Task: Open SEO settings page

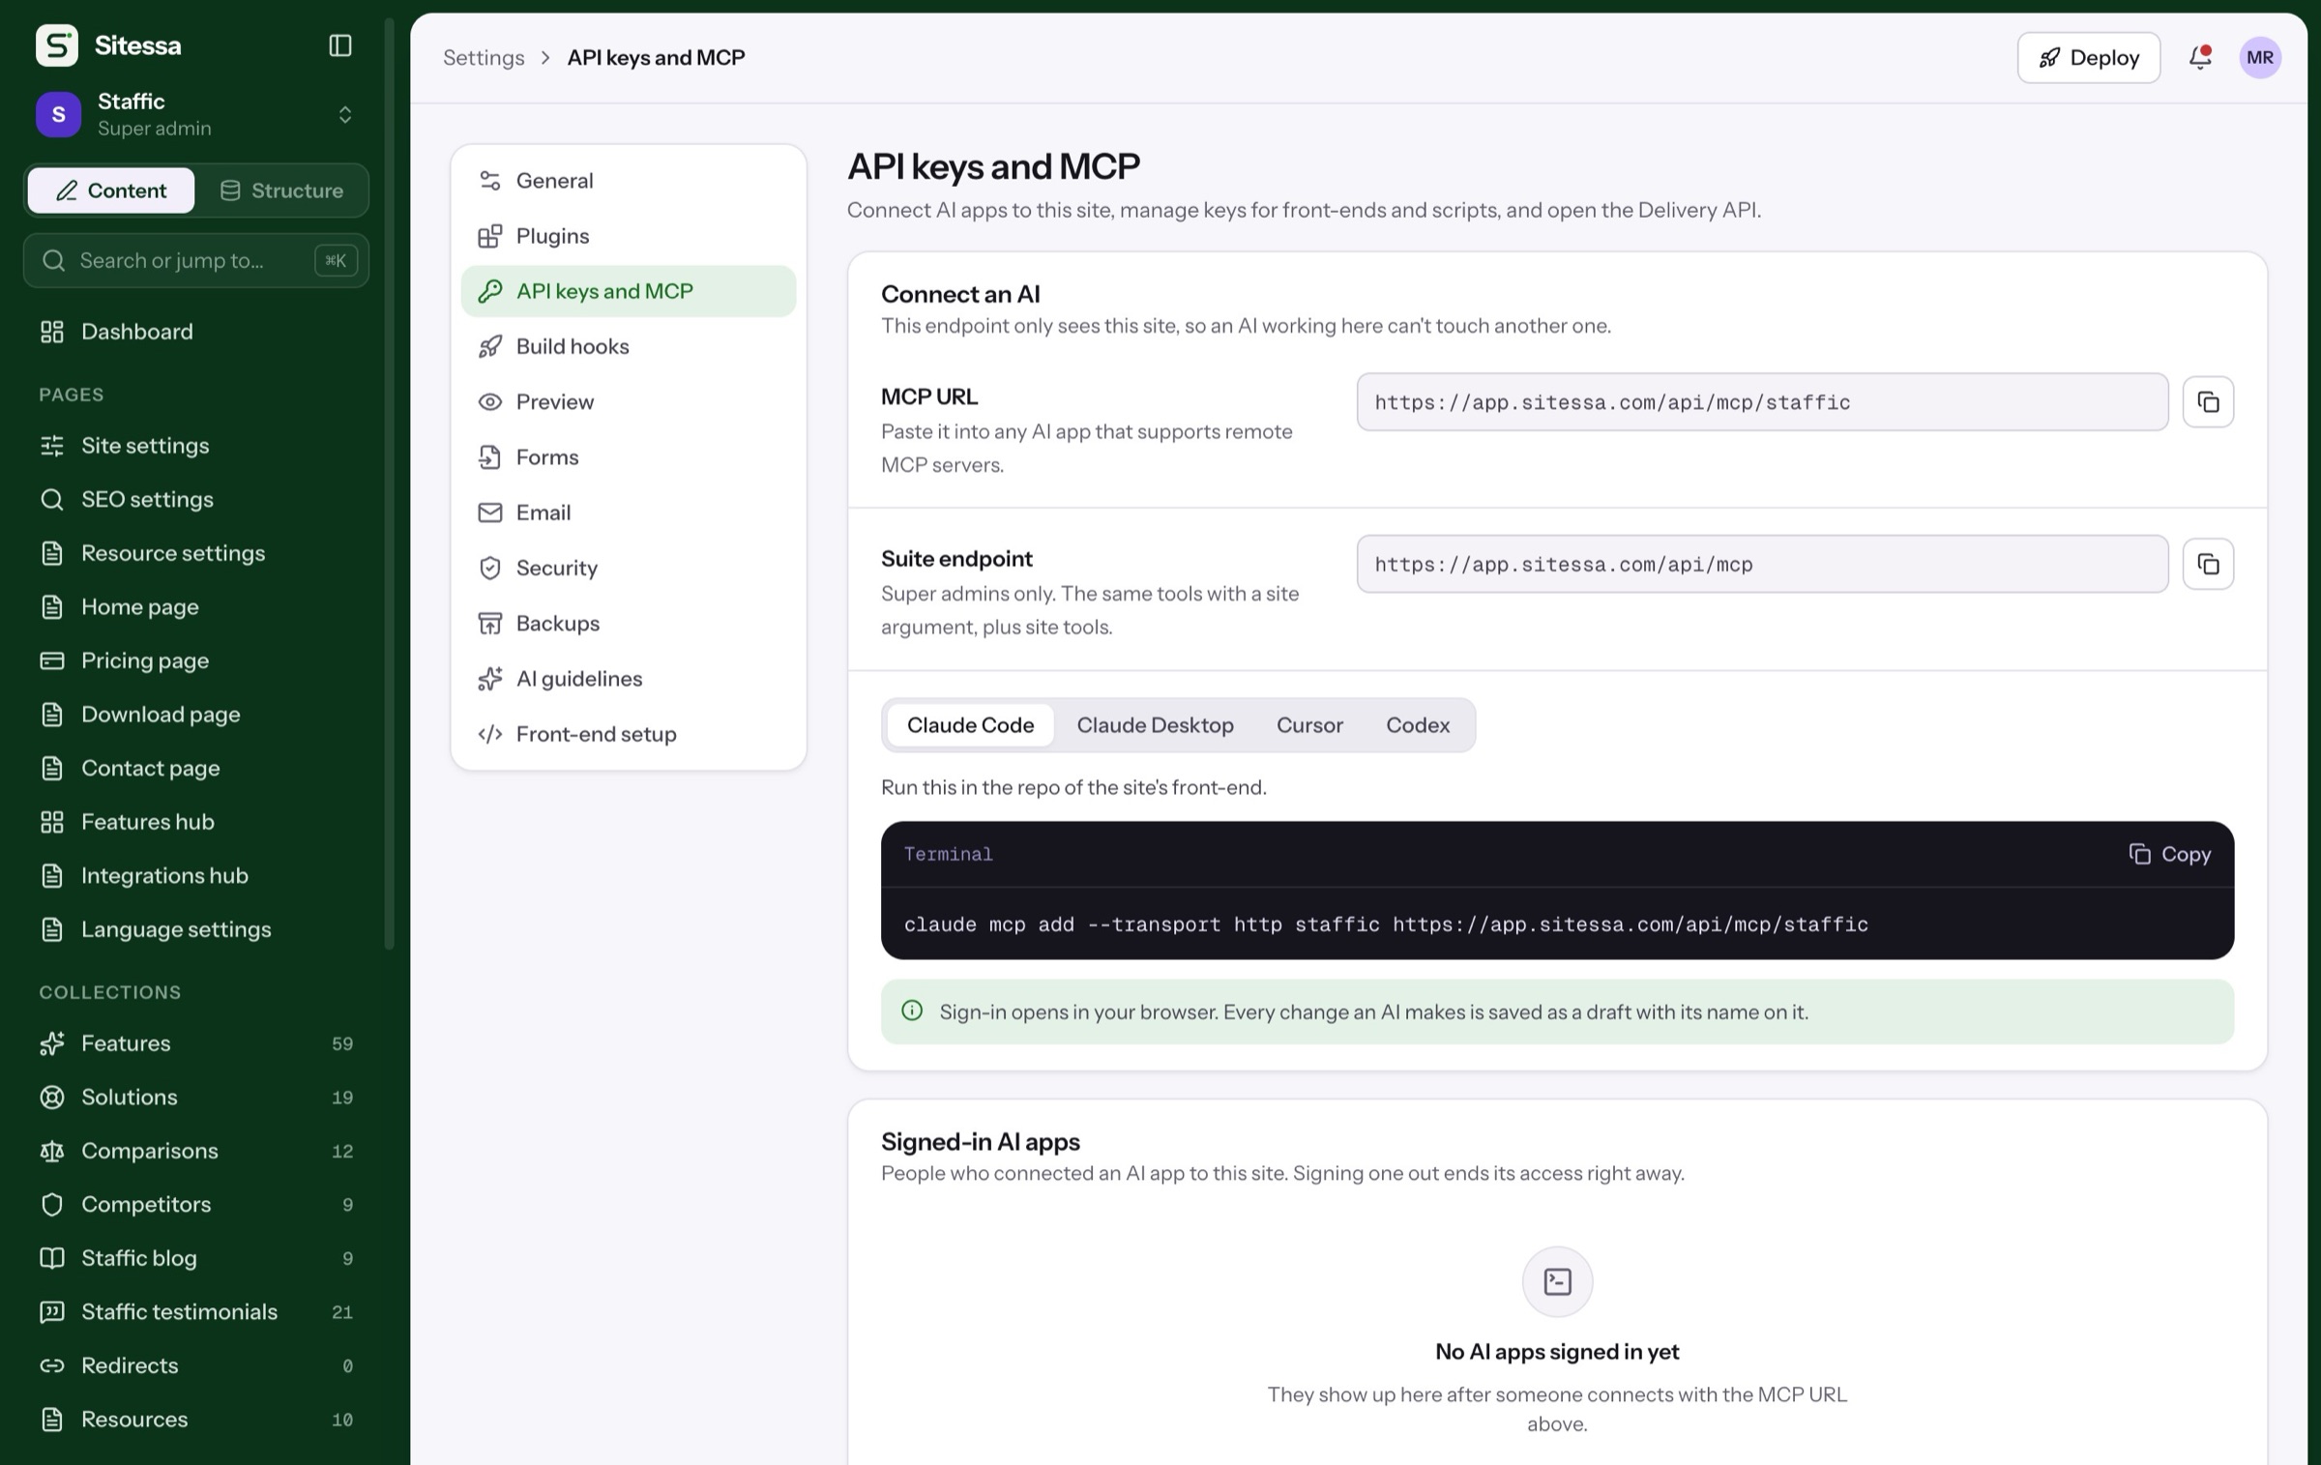Action: pos(196,499)
